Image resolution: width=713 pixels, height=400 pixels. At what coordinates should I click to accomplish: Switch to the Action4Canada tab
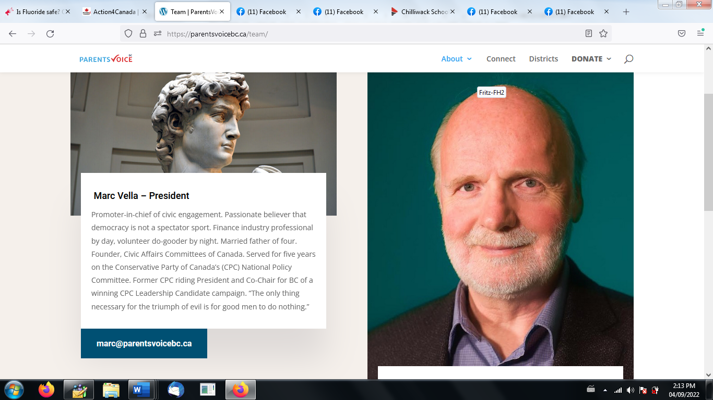(115, 11)
